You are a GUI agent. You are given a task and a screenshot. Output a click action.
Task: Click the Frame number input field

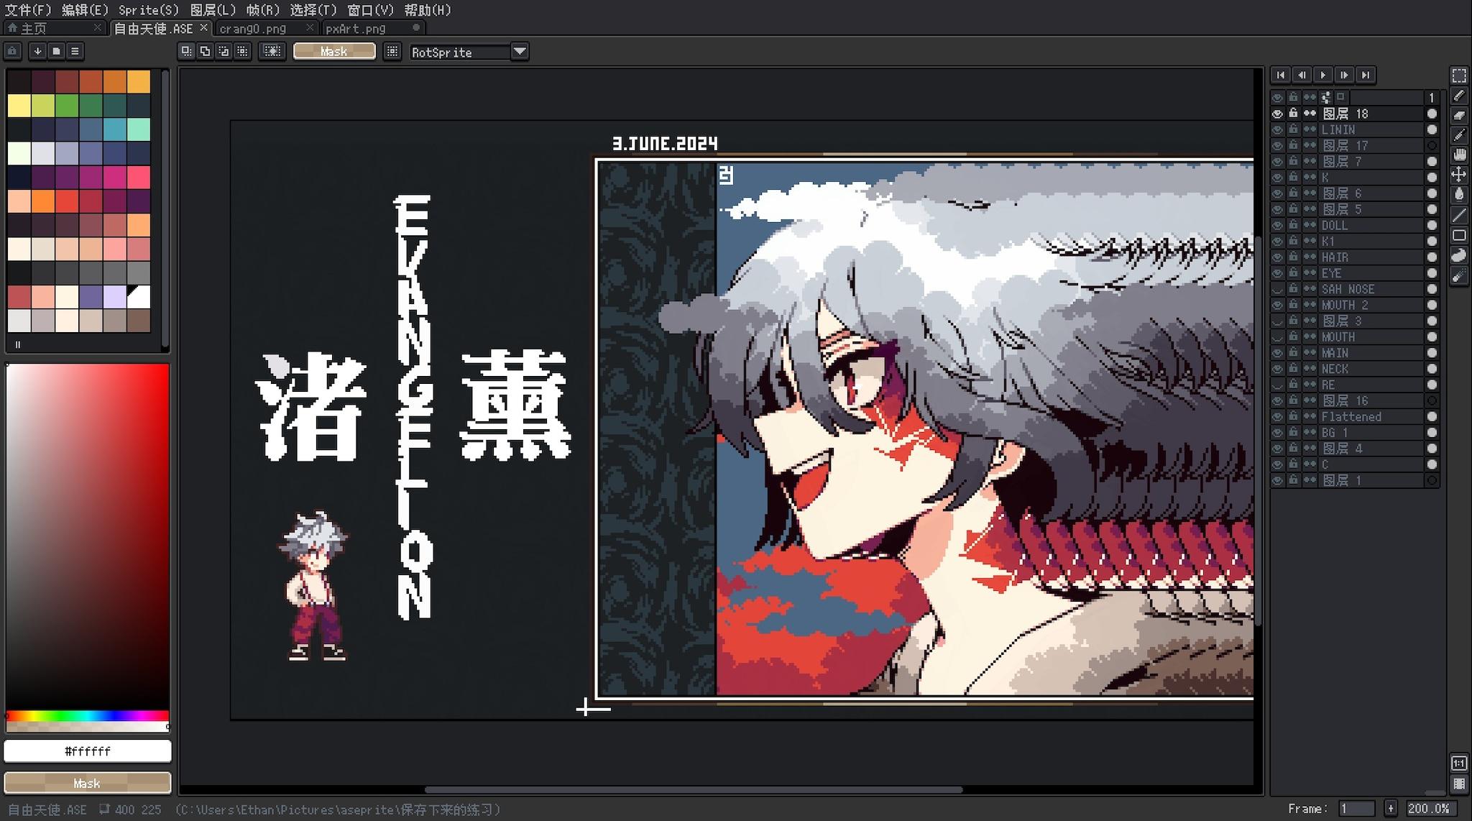coord(1357,809)
